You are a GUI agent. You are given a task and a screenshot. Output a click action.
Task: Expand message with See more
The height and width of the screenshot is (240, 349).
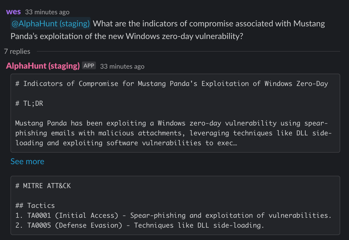pos(27,161)
